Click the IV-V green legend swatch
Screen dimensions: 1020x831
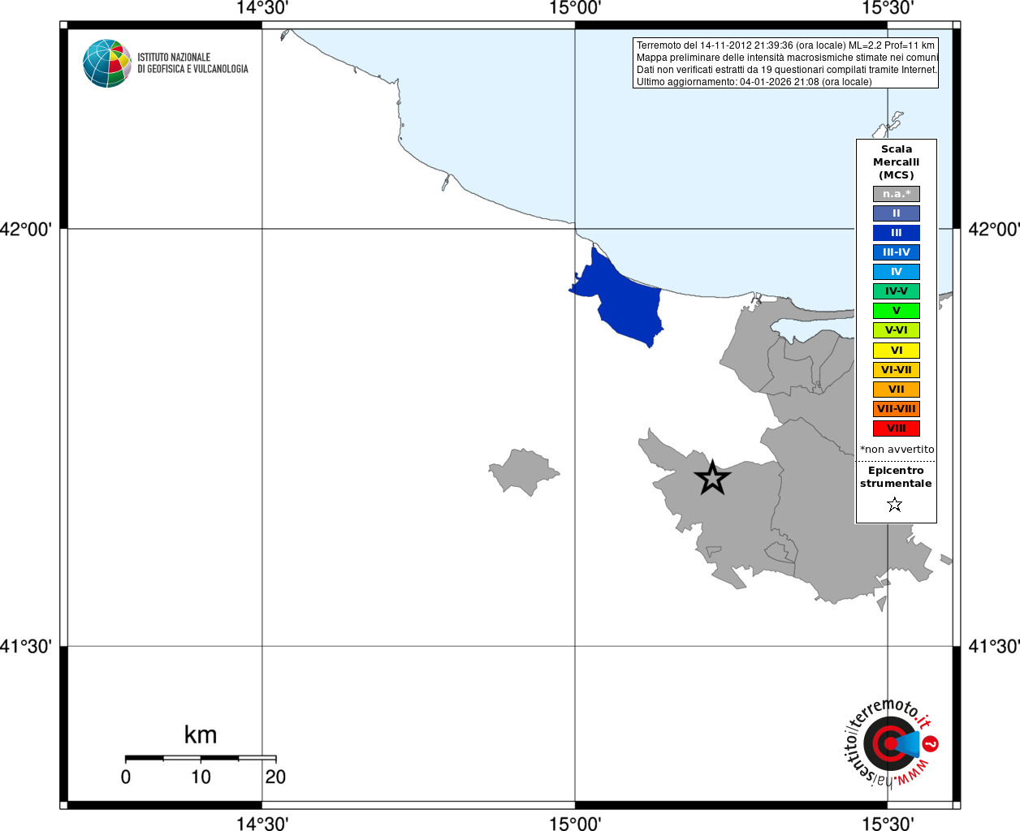(897, 291)
